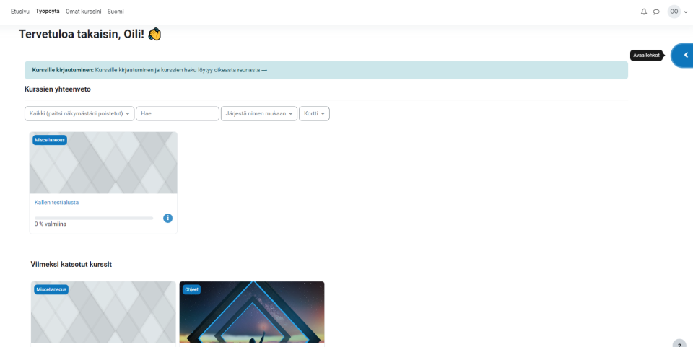Viewport: 693px width, 347px height.
Task: Open the notifications bell icon
Action: (x=643, y=12)
